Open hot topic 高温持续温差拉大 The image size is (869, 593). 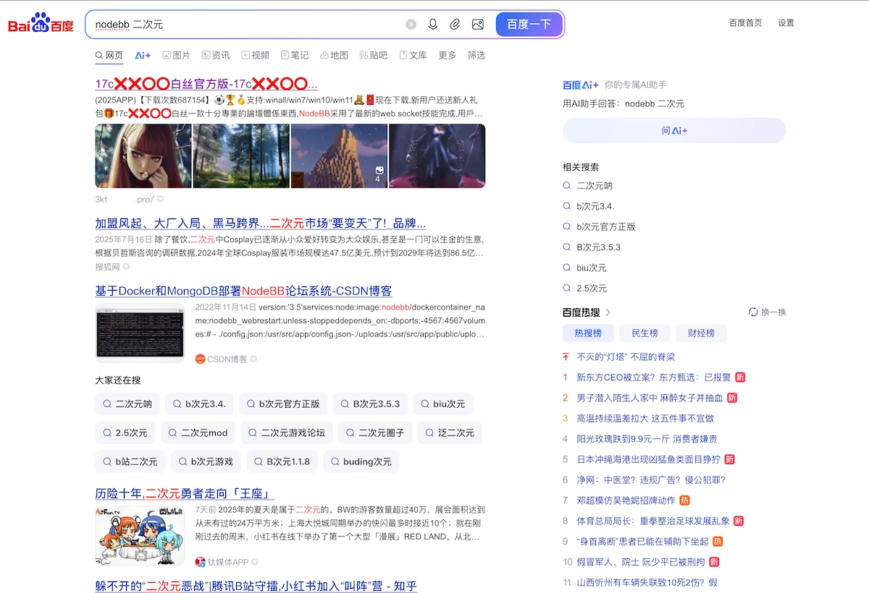click(645, 418)
